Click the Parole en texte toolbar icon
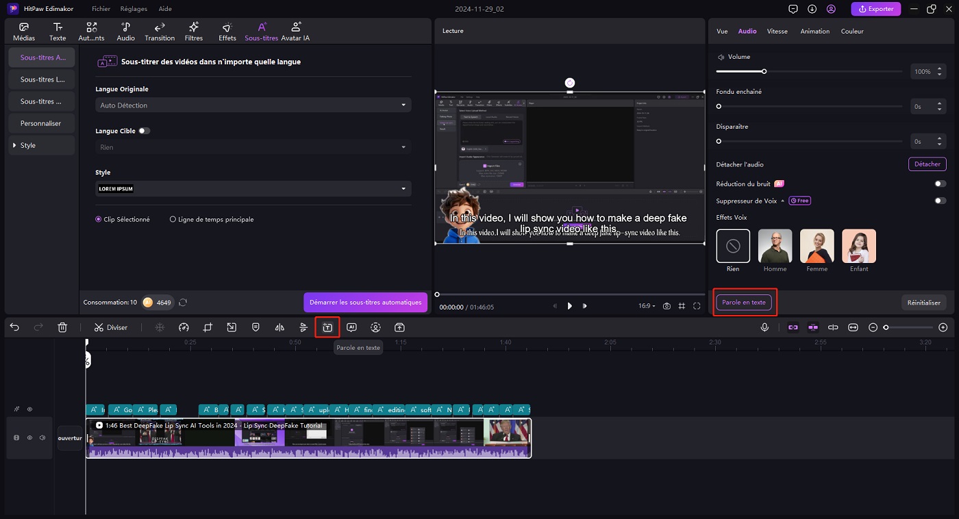 327,327
